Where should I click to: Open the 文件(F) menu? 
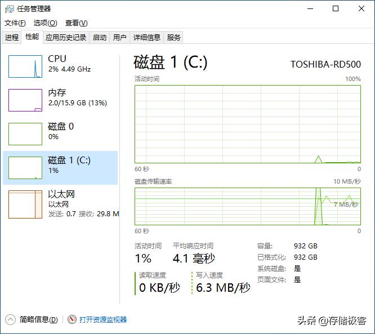click(x=15, y=23)
